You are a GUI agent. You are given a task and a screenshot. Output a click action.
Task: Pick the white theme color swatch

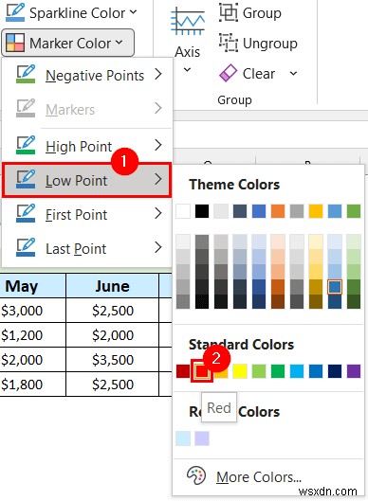(x=183, y=211)
